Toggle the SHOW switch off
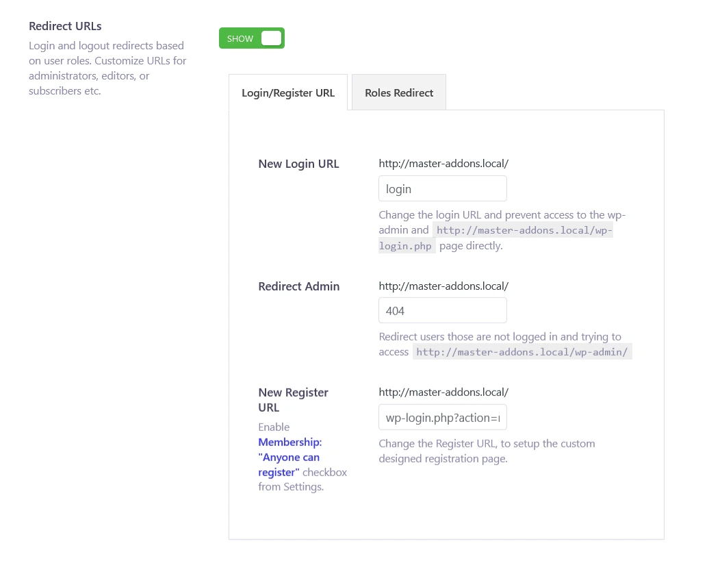The image size is (709, 561). tap(251, 38)
